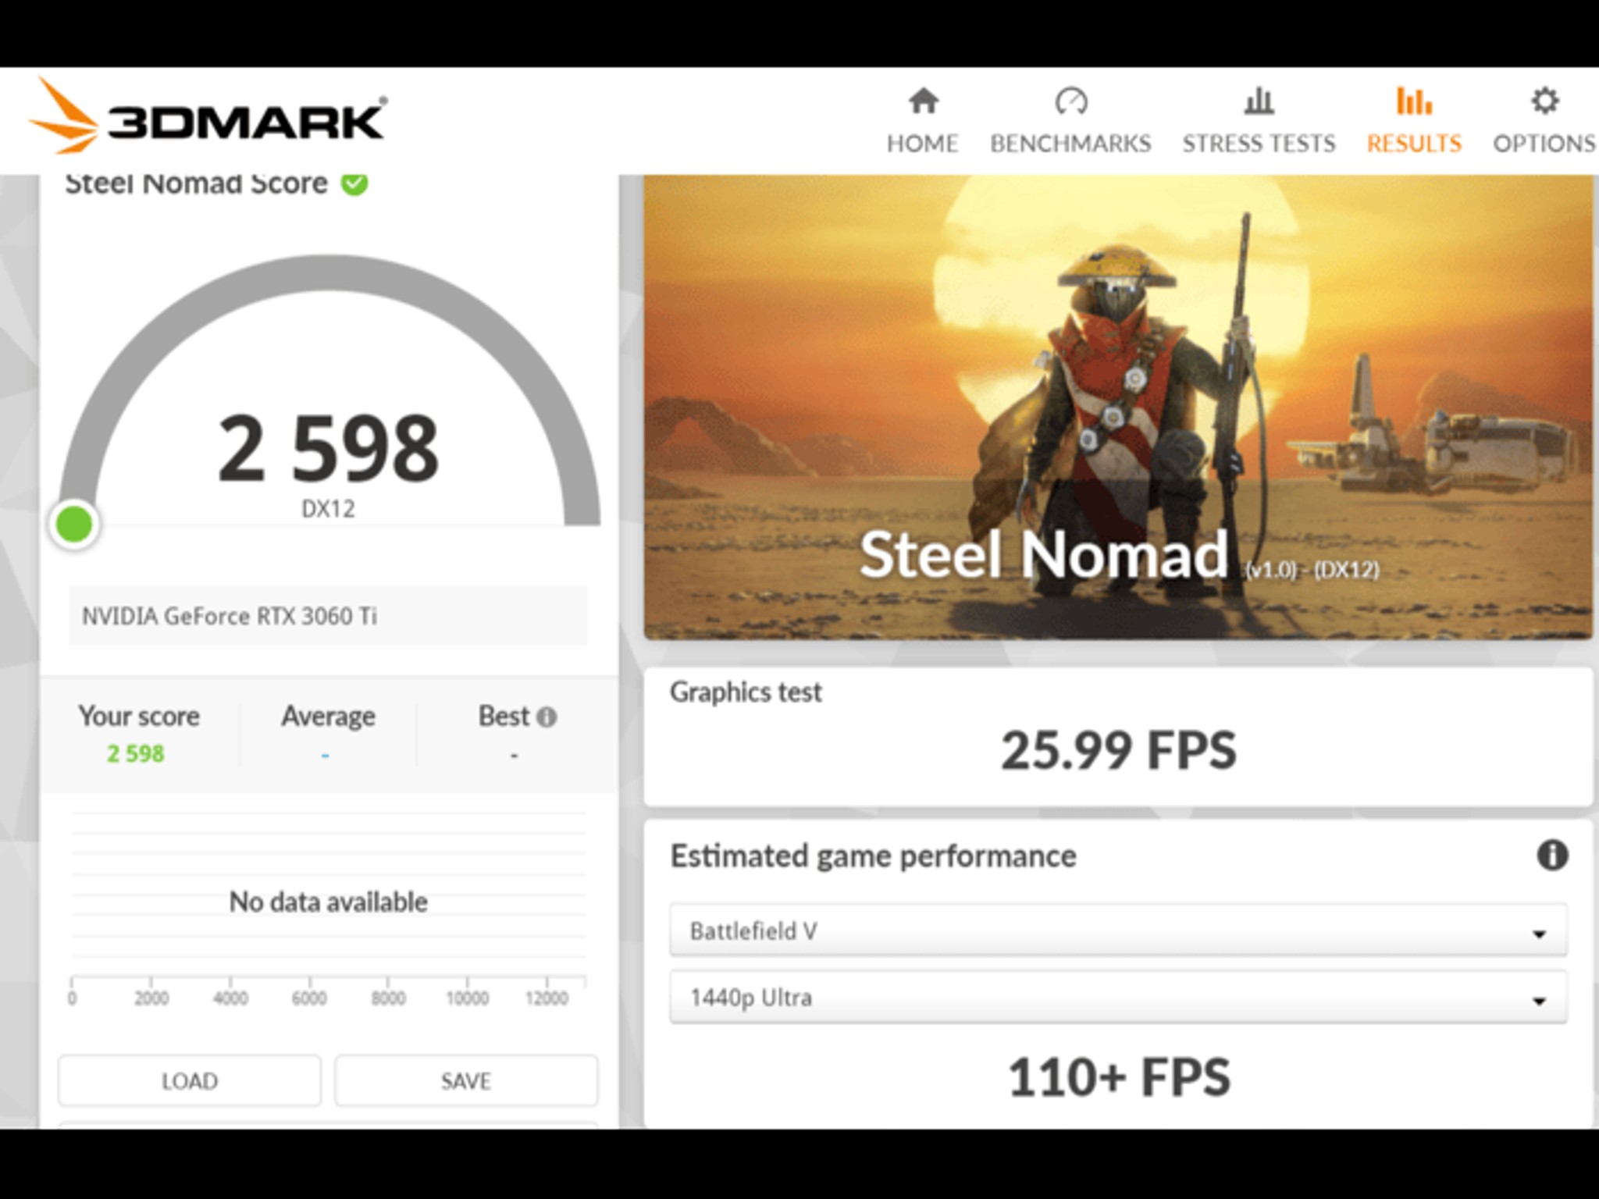The image size is (1599, 1199).
Task: Click the DX12 label under the score
Action: (x=328, y=509)
